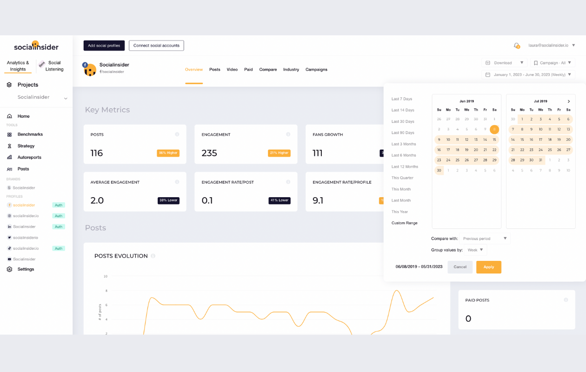Click the Cancel button in date picker
Image resolution: width=586 pixels, height=372 pixels.
(460, 267)
